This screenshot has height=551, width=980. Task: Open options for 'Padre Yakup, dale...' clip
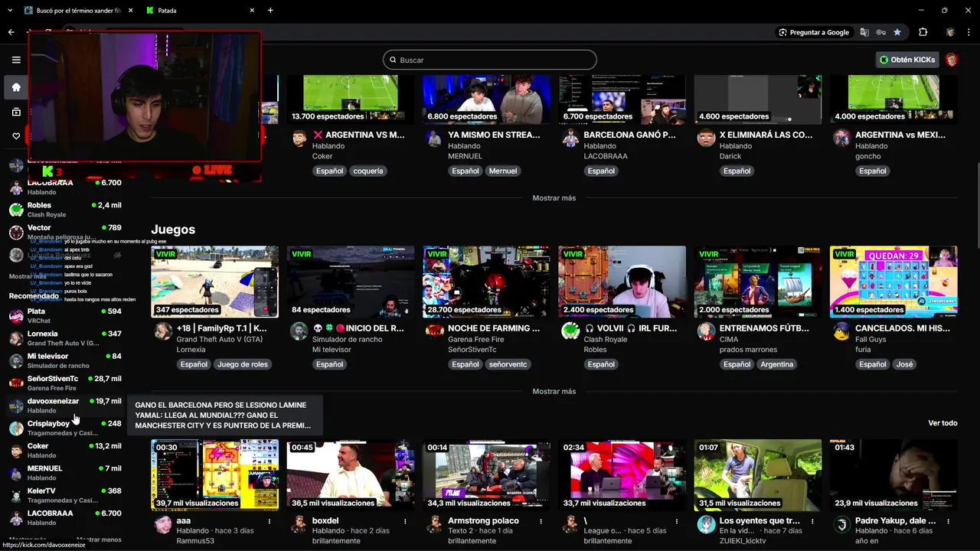948,521
